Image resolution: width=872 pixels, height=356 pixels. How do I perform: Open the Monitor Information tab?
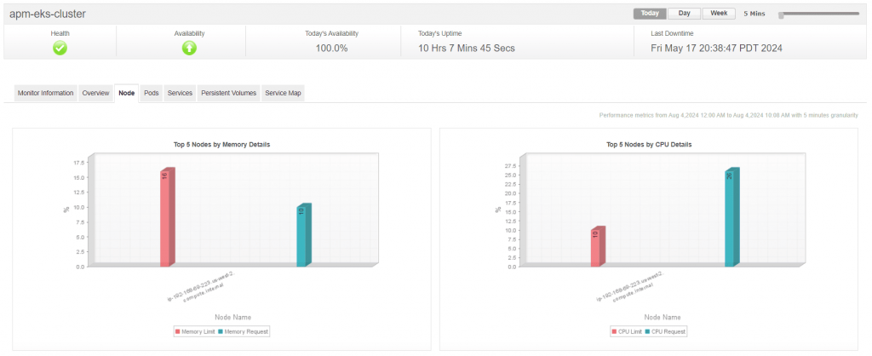pyautogui.click(x=46, y=93)
